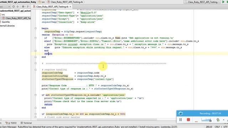Click the 'Install missing gems' status message
228x128 pixels.
[149, 127]
